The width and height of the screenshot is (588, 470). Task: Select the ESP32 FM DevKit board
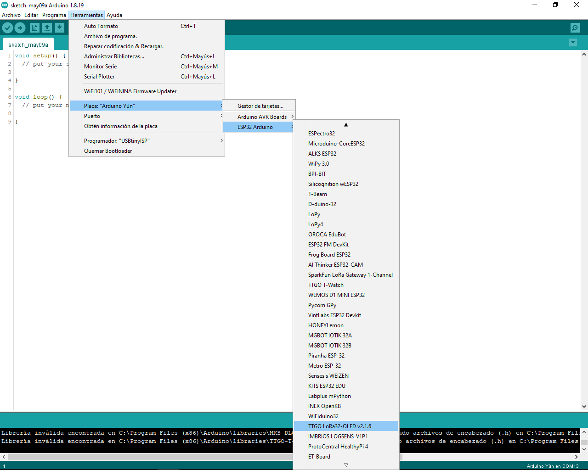point(346,245)
